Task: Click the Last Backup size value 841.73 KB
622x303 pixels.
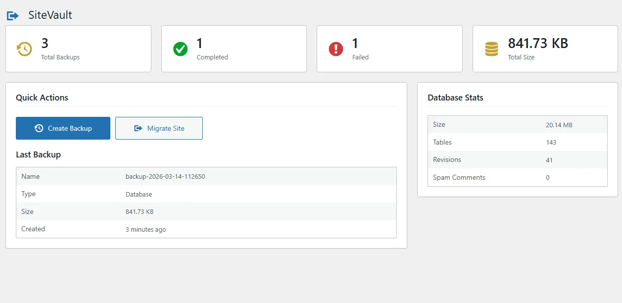Action: tap(140, 212)
